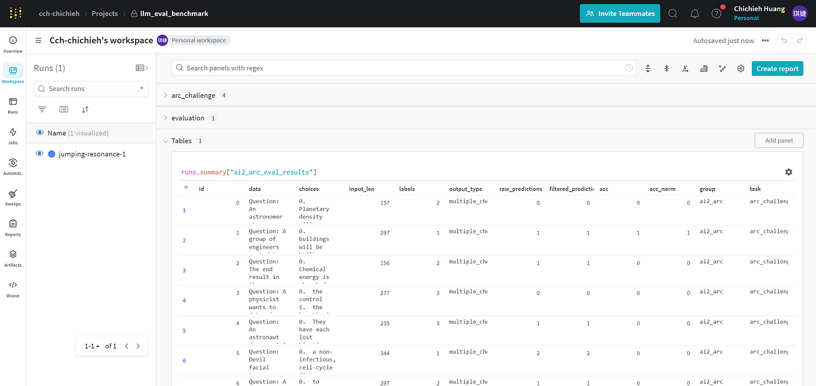
Task: Go to Runs tab in sidebar
Action: [13, 105]
